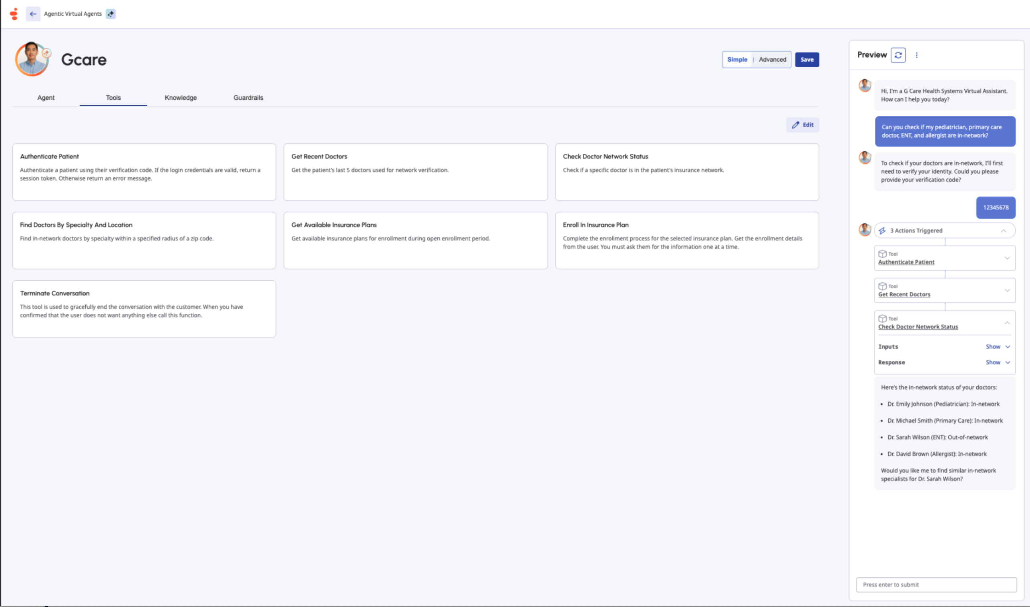The height and width of the screenshot is (607, 1030).
Task: Click the lightning icon in Actions Triggered
Action: [882, 231]
